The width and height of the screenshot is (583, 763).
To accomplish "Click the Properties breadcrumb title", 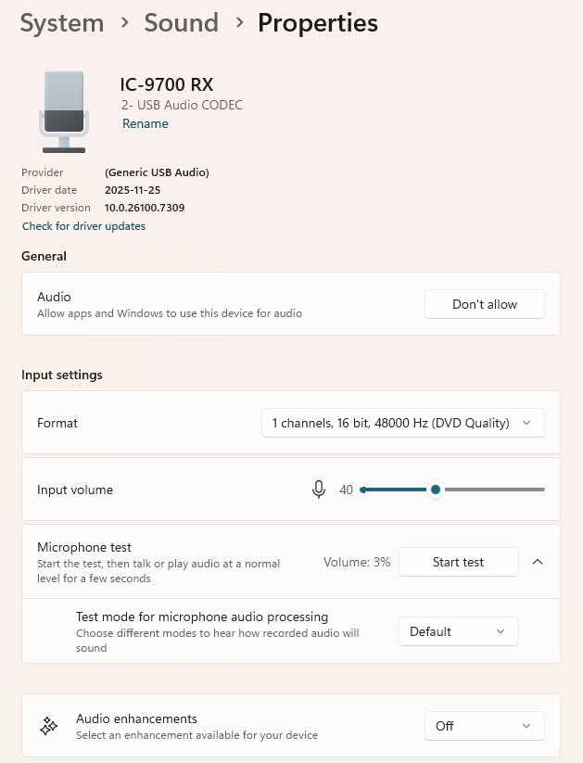I will pos(318,22).
